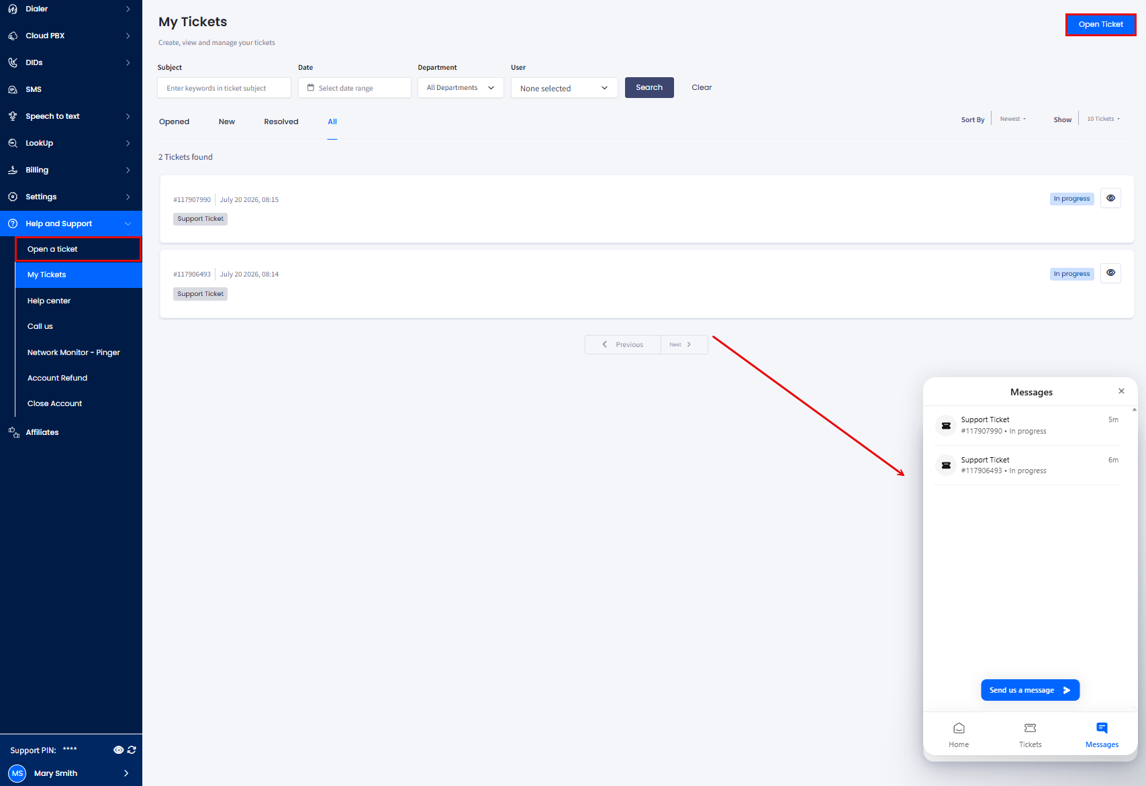Viewport: 1146px width, 786px height.
Task: Expand the Cloud PBX menu chevron
Action: (x=128, y=36)
